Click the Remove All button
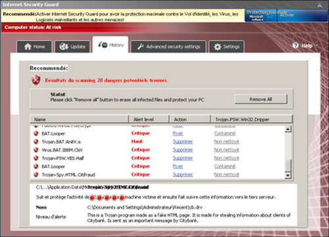 261,99
